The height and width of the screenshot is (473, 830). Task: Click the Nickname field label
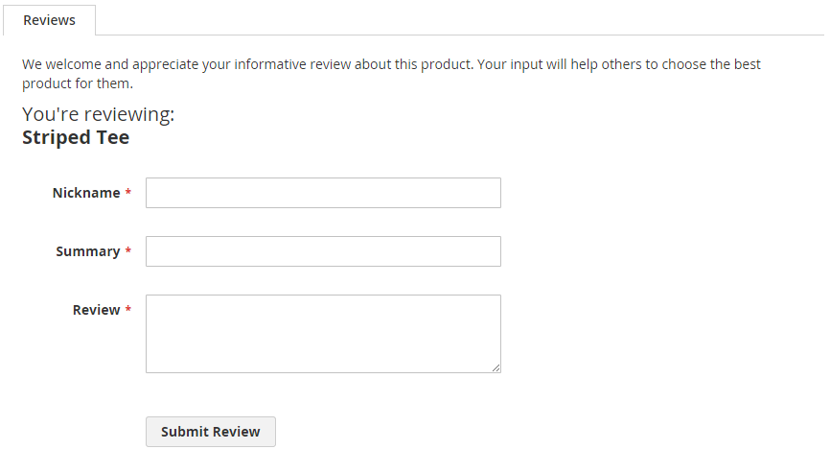(x=86, y=193)
